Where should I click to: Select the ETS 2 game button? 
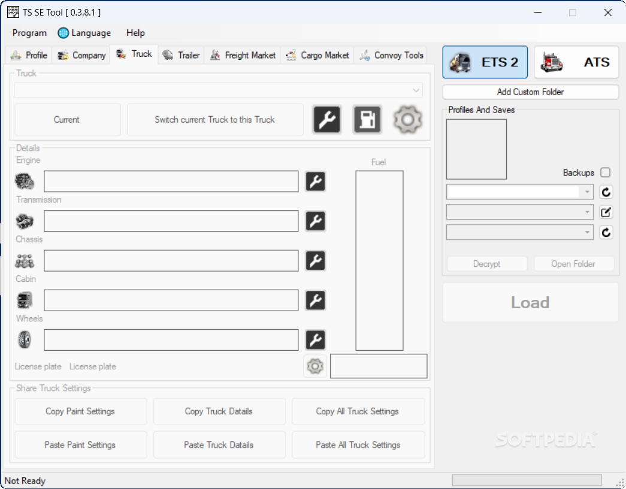(485, 62)
